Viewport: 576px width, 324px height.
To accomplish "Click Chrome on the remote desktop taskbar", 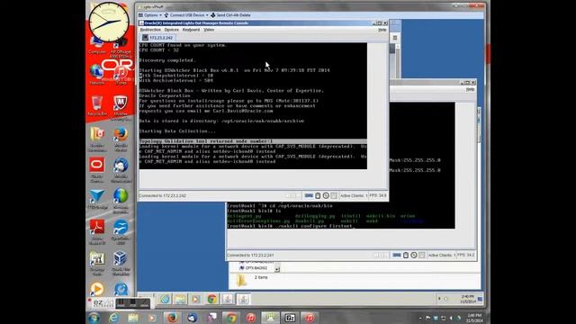I will pyautogui.click(x=212, y=299).
